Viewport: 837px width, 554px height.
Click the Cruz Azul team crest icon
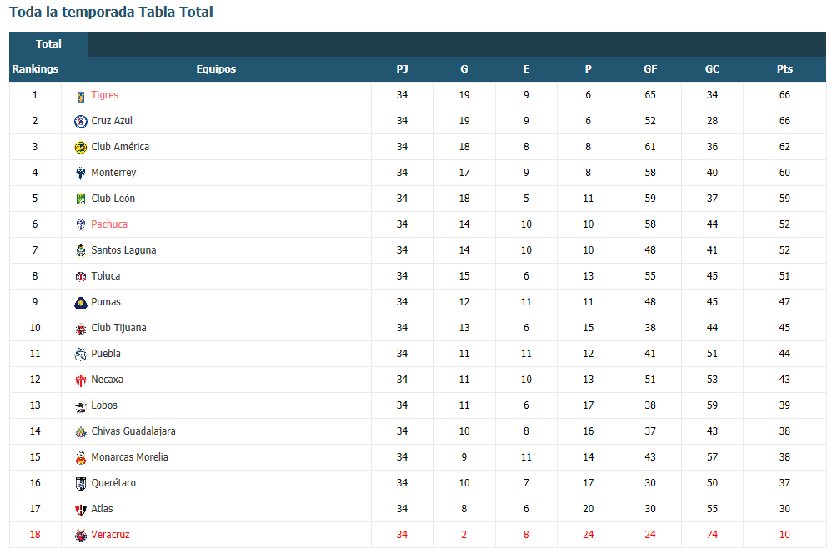tap(81, 122)
